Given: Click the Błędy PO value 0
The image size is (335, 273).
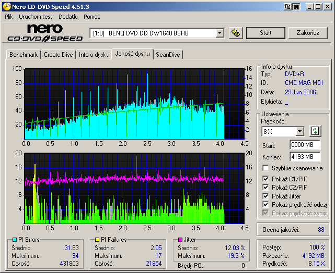Looking at the screenshot, I should point(243,266).
